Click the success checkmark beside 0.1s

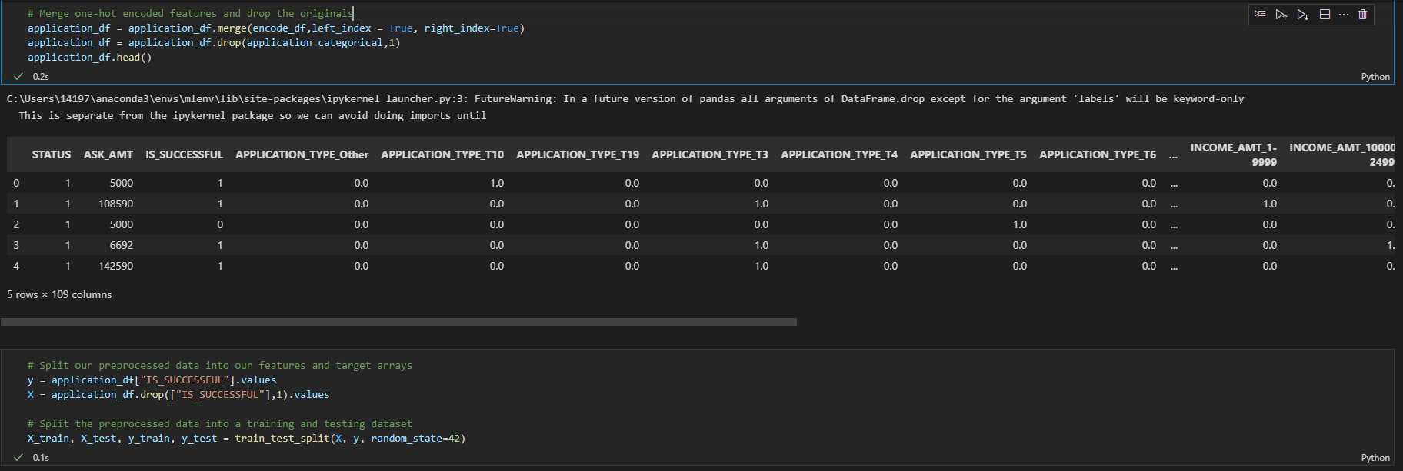(18, 457)
